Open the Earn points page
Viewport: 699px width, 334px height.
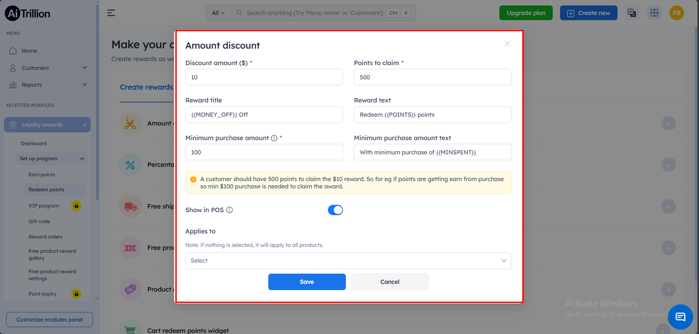pos(42,175)
